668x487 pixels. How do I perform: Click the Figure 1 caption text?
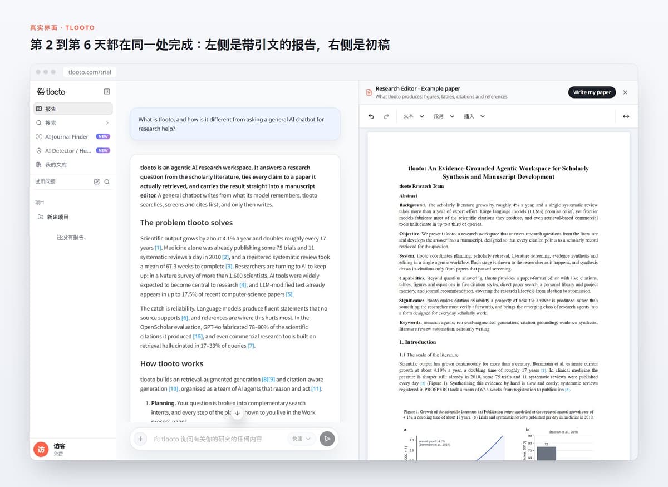click(498, 415)
